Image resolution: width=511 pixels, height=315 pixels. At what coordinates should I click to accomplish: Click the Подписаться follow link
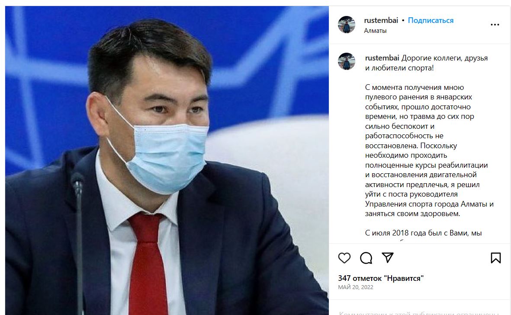point(431,20)
